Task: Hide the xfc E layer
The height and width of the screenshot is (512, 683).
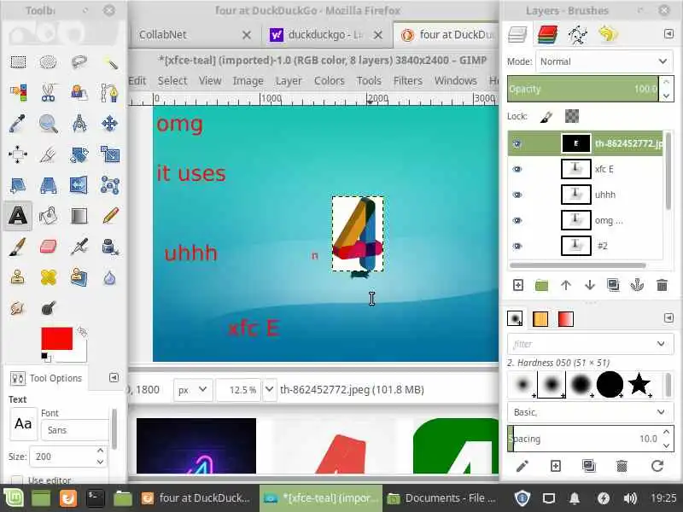Action: click(517, 169)
